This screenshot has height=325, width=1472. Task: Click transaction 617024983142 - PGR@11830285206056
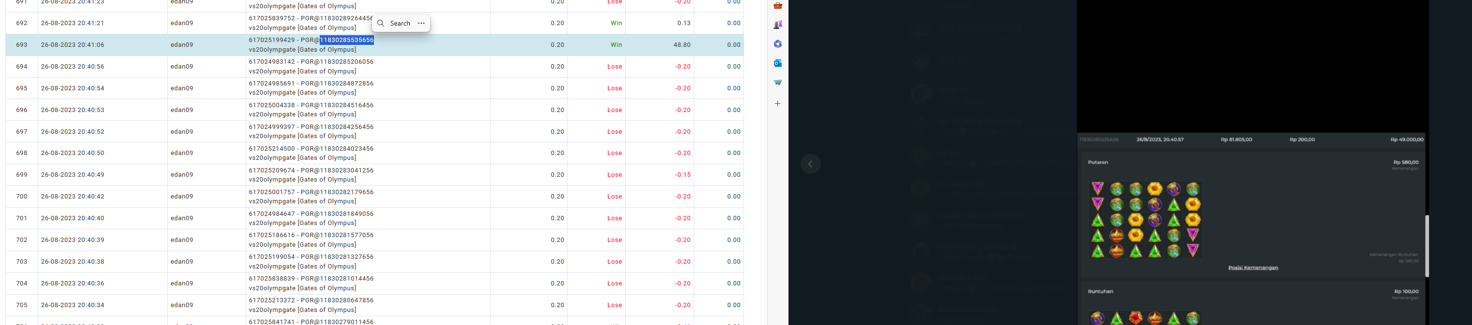(x=312, y=62)
